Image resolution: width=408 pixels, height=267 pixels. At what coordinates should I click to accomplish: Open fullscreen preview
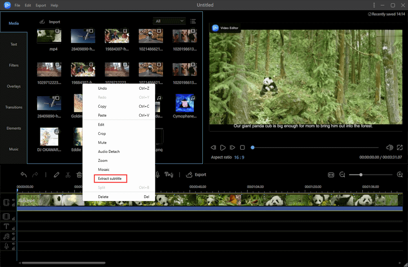399,148
